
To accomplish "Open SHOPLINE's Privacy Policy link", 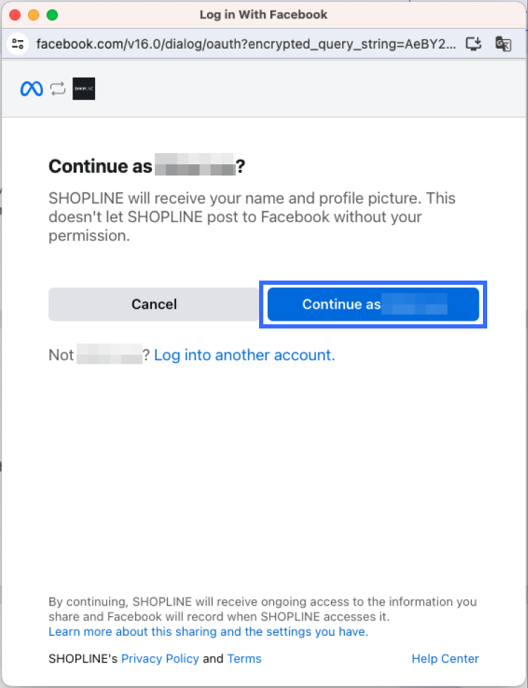I will coord(160,659).
